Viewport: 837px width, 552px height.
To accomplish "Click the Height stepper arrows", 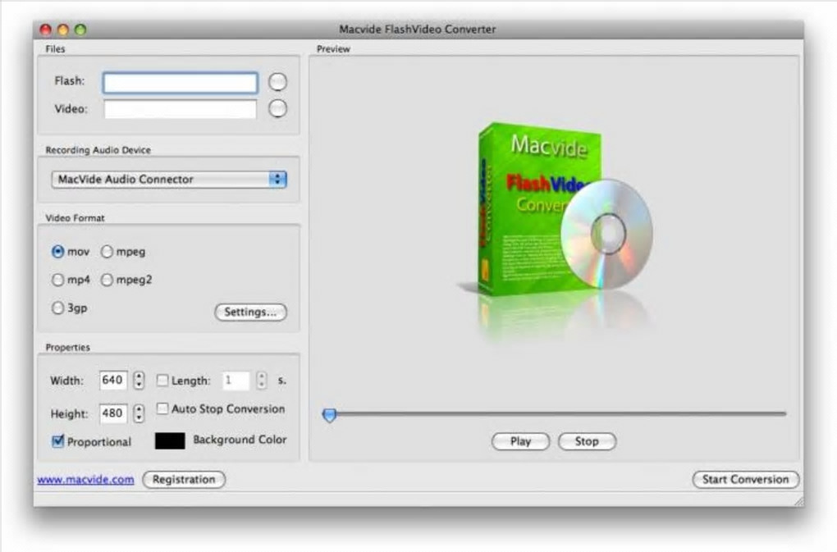I will tap(139, 413).
